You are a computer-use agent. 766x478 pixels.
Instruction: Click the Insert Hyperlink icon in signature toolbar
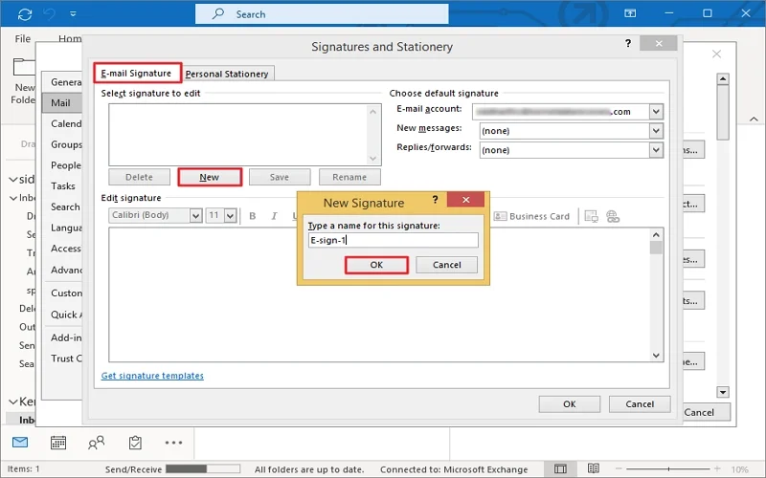click(x=613, y=216)
